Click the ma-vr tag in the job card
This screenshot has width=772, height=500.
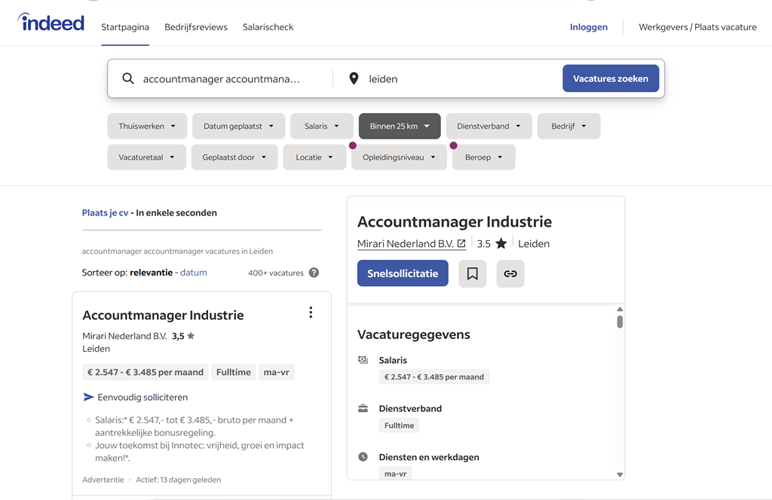pyautogui.click(x=276, y=372)
